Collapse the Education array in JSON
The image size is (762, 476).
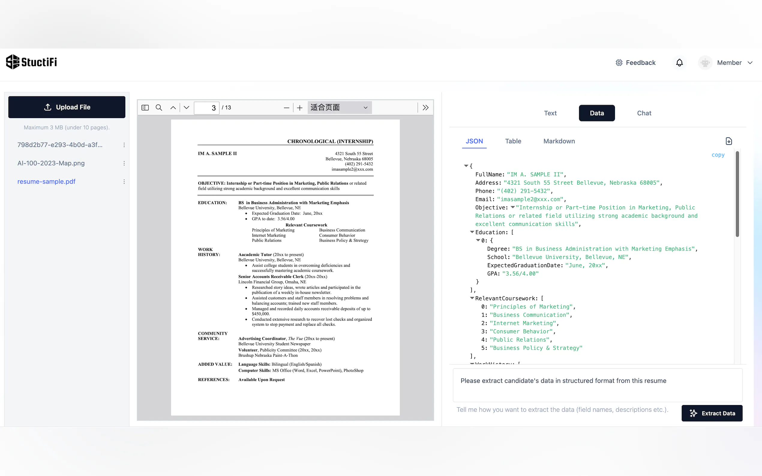[x=472, y=232]
